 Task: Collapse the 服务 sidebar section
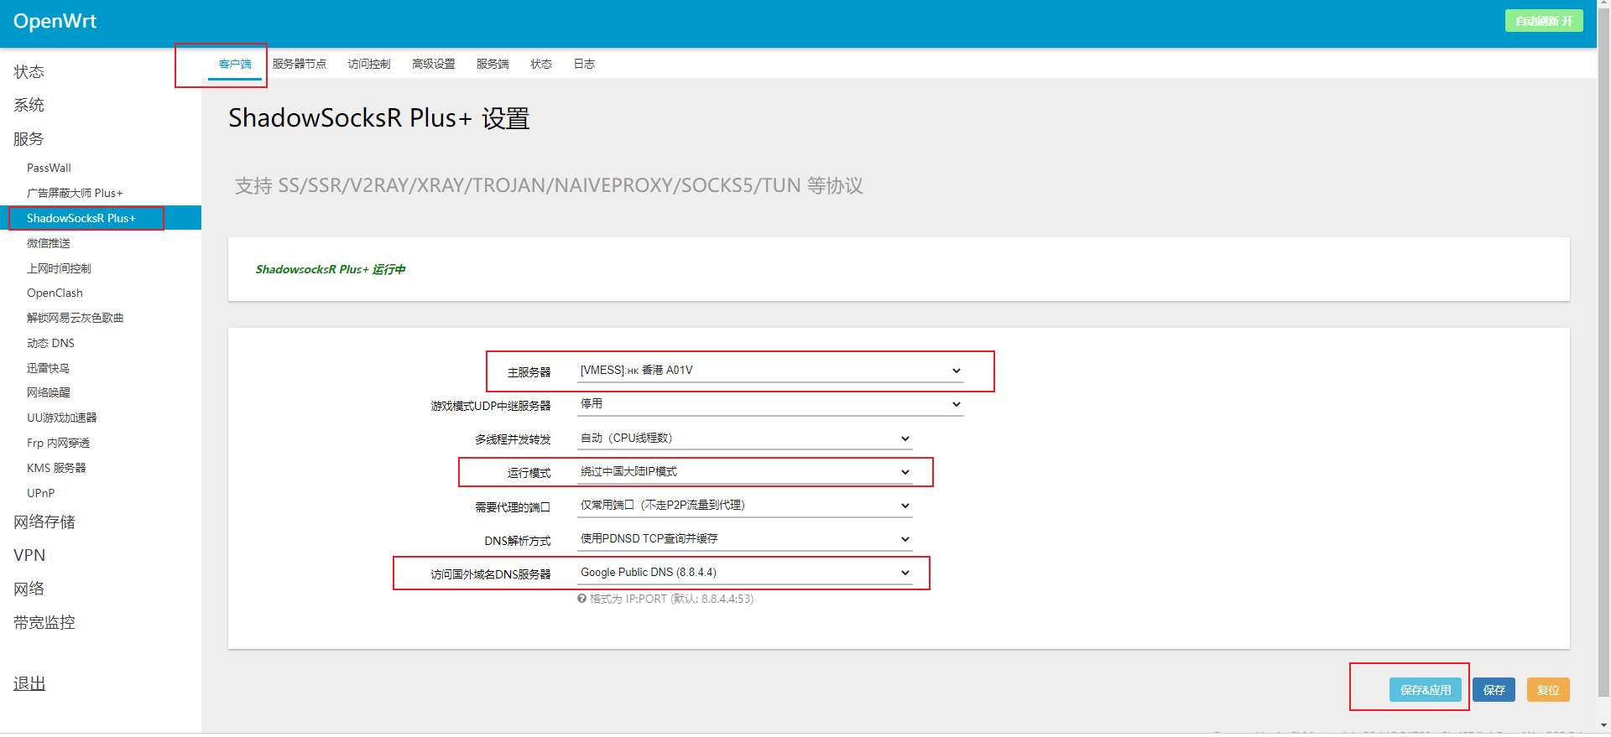coord(29,139)
